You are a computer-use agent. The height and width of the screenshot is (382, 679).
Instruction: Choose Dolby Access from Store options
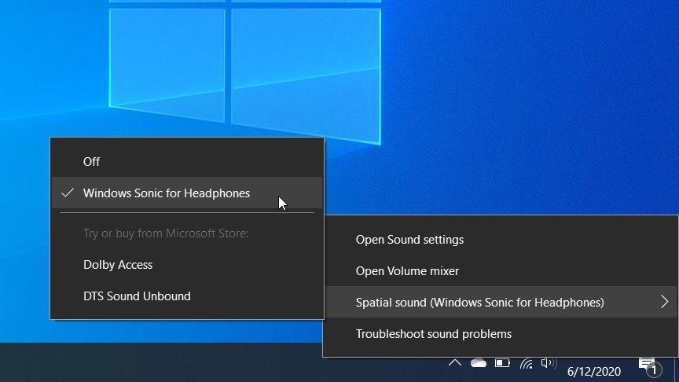pos(186,265)
